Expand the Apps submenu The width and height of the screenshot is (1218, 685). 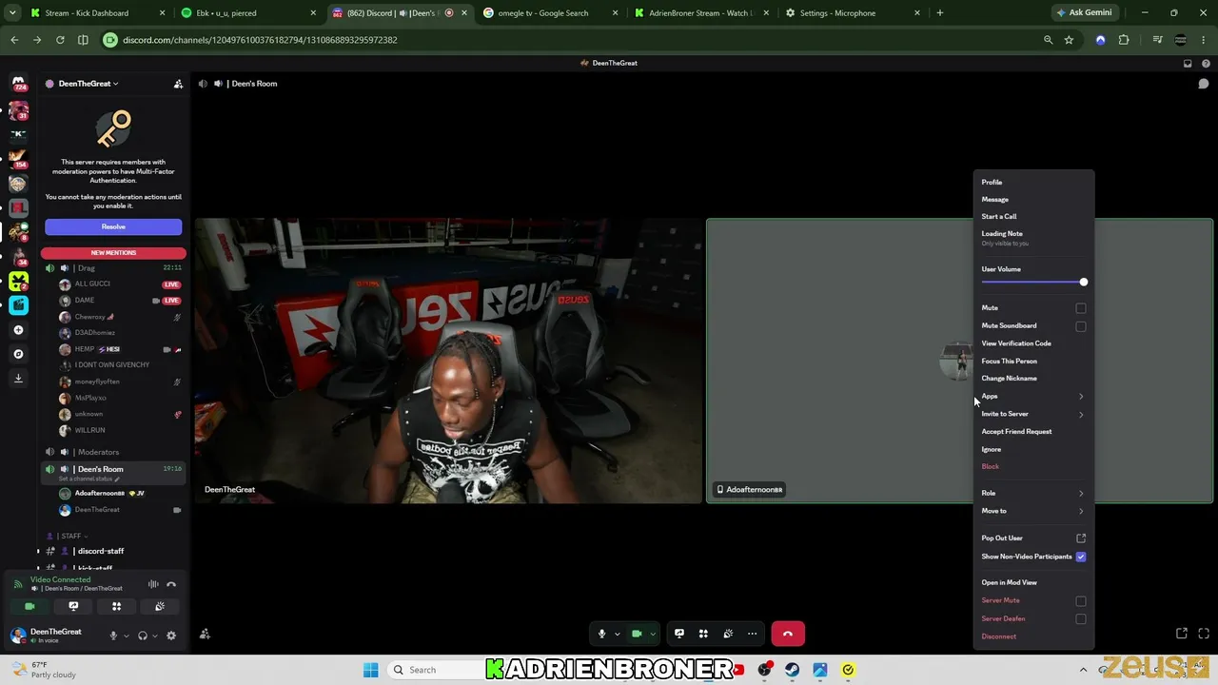[x=1033, y=397]
